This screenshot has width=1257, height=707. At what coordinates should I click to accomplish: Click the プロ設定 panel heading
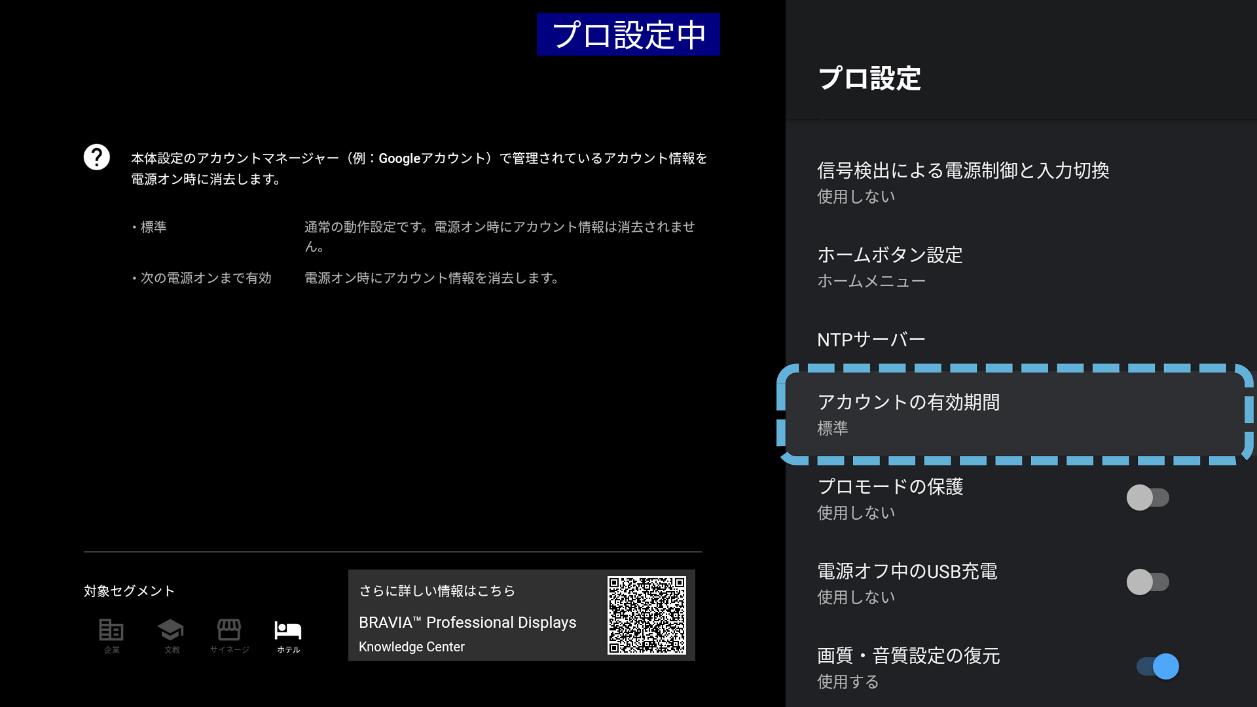[x=869, y=79]
